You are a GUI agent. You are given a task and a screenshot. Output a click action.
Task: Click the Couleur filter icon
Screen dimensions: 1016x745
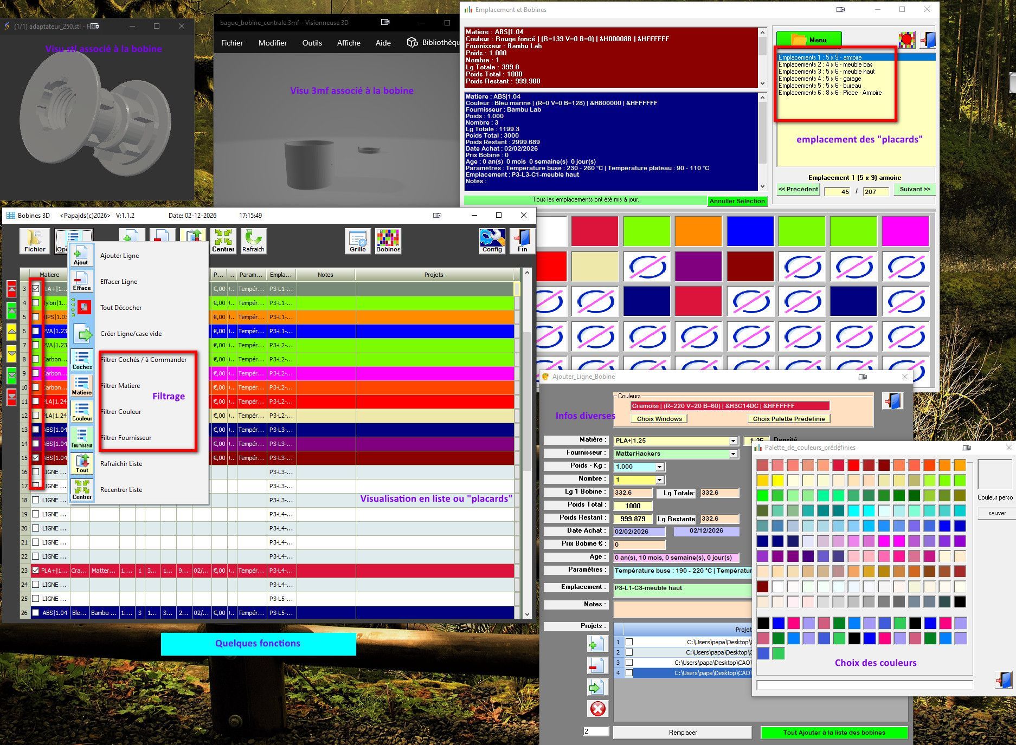coord(82,412)
